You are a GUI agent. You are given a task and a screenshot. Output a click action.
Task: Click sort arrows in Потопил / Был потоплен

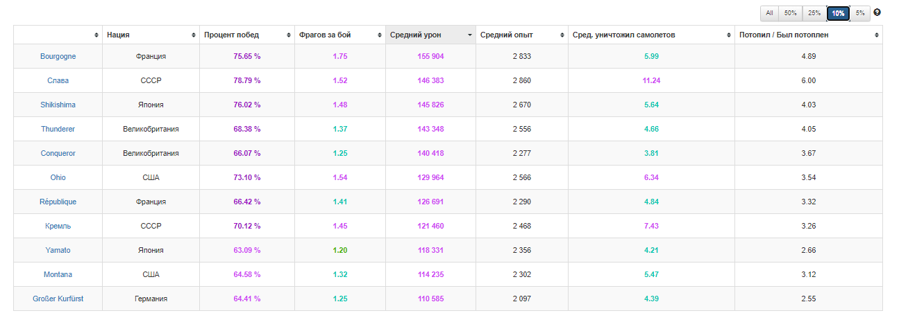tap(877, 35)
